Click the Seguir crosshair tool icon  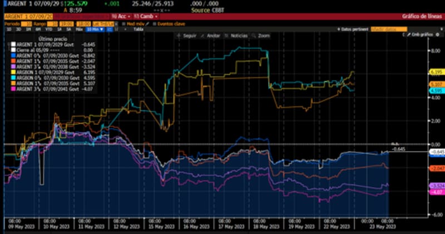tap(179, 35)
